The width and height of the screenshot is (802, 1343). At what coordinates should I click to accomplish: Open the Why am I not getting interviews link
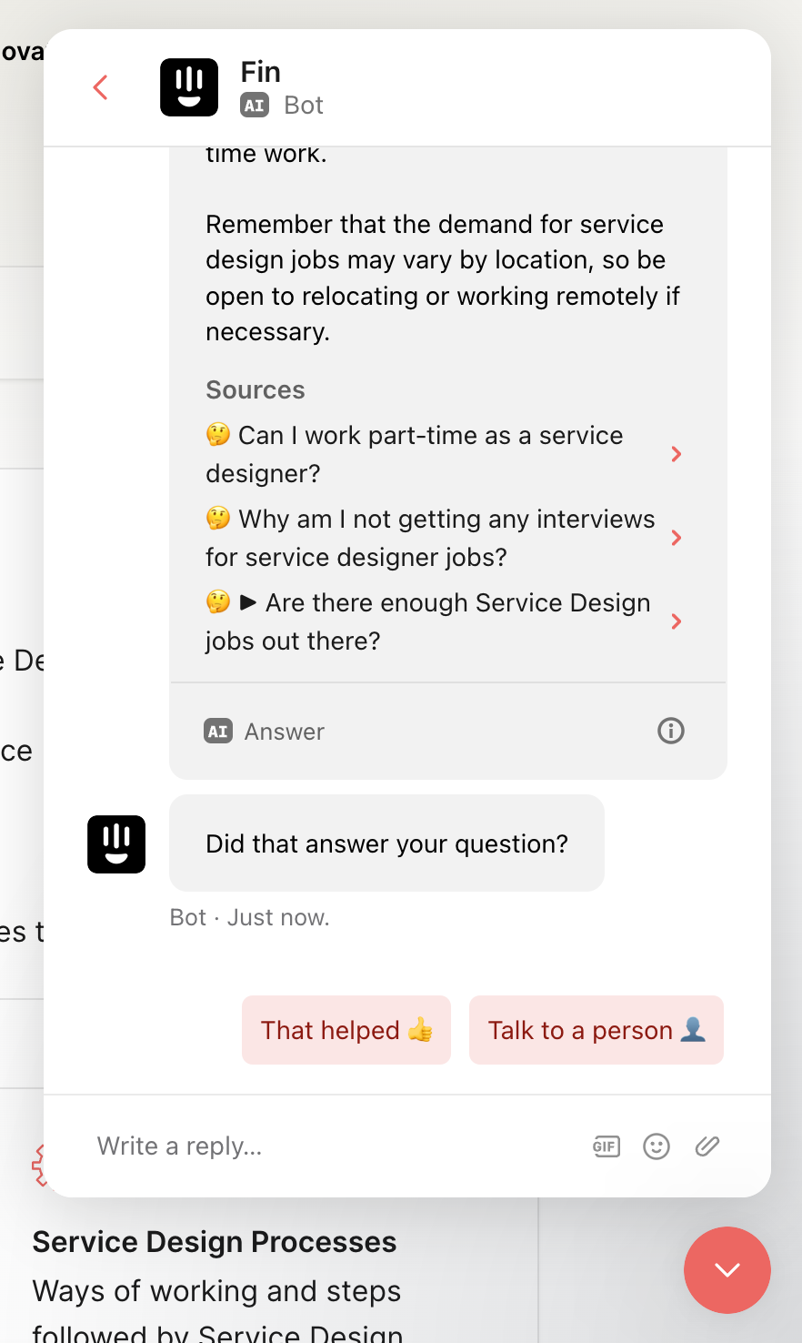pyautogui.click(x=430, y=538)
